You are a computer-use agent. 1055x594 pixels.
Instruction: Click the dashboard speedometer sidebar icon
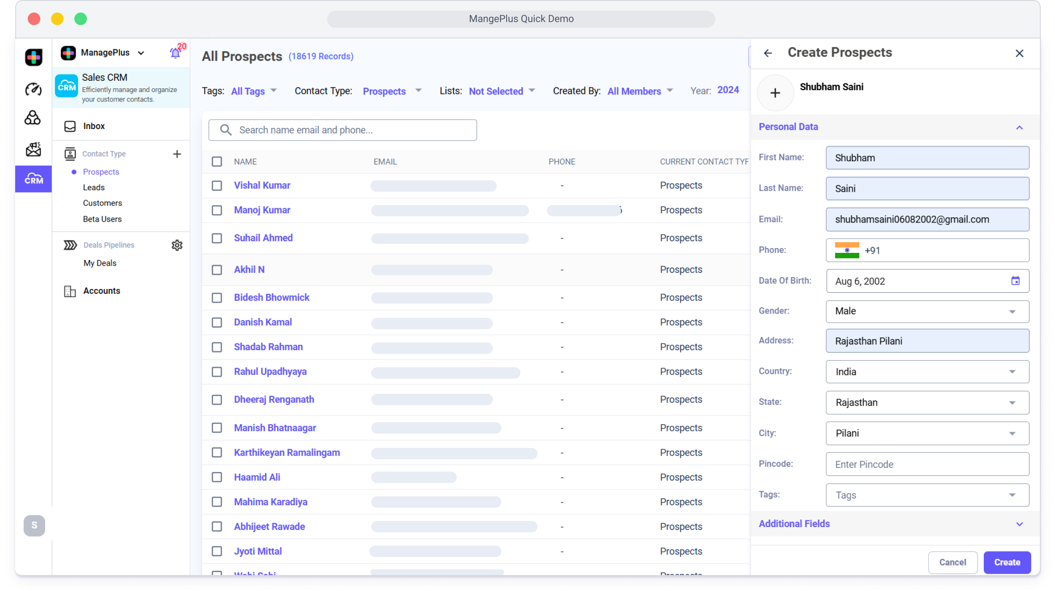click(33, 89)
